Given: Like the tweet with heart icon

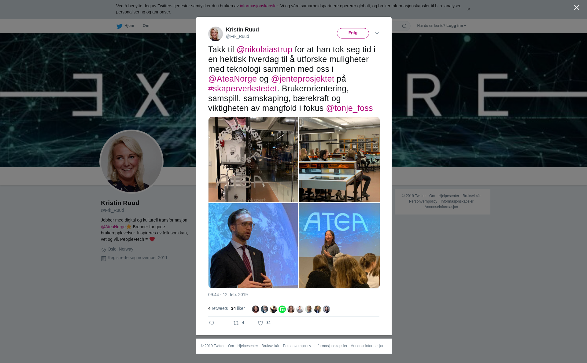Looking at the screenshot, I should tap(260, 323).
